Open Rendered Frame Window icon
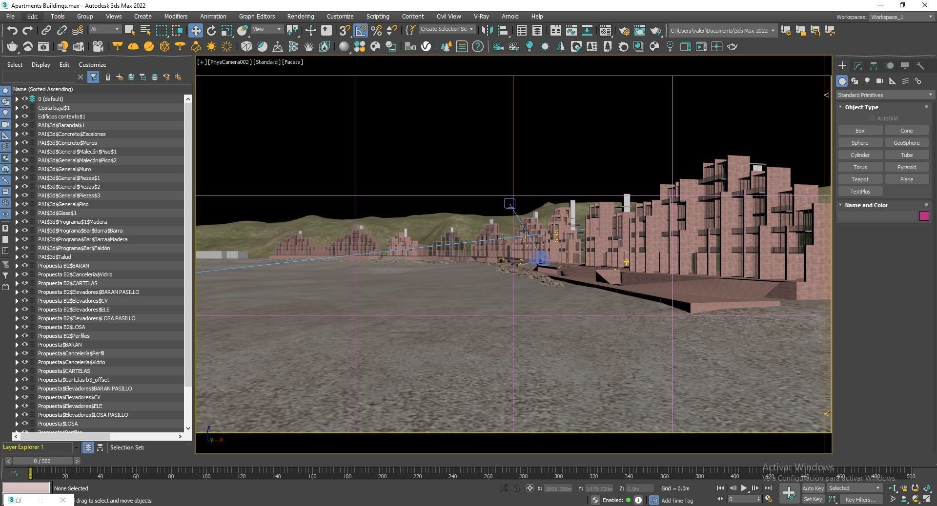Screen dimensions: 937x506 tap(639, 30)
